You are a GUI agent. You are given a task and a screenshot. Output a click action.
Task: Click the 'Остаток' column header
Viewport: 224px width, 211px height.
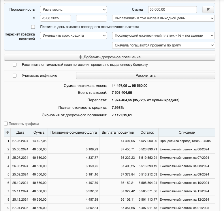[147, 132]
